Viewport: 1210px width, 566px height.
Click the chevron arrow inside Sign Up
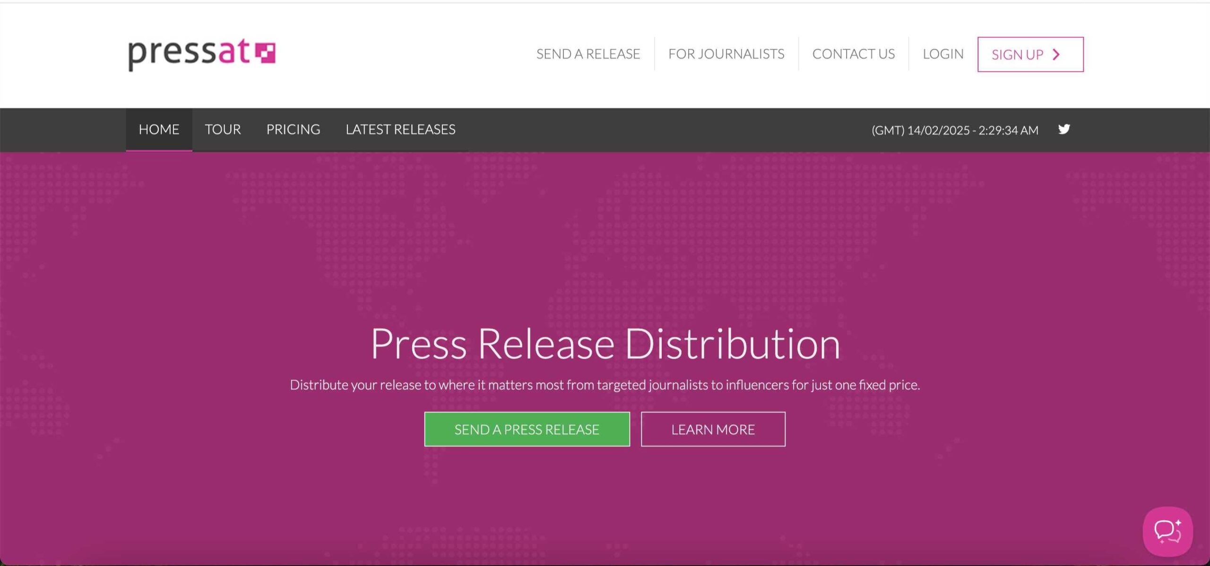coord(1057,55)
